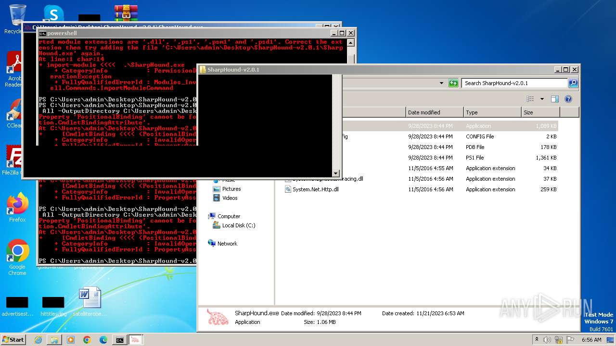This screenshot has width=616, height=346.
Task: Open the network status tray icon
Action: 559,340
